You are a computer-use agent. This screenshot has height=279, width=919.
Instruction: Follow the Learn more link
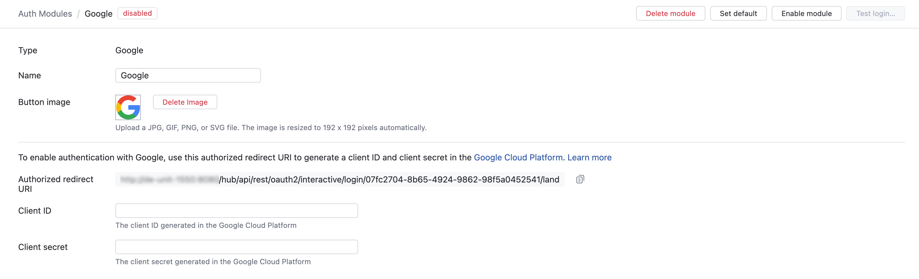[589, 157]
